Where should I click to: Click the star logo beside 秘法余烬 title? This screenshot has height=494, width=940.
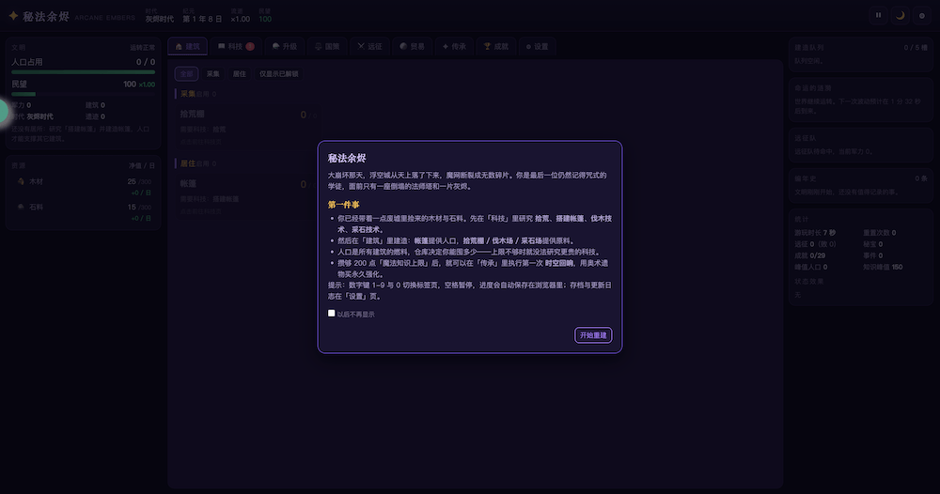13,16
